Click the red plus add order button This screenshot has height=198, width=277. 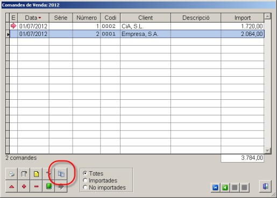[x=24, y=187]
